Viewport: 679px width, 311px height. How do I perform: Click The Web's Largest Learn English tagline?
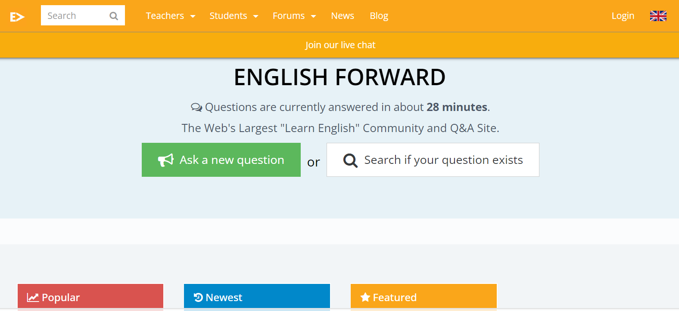340,128
